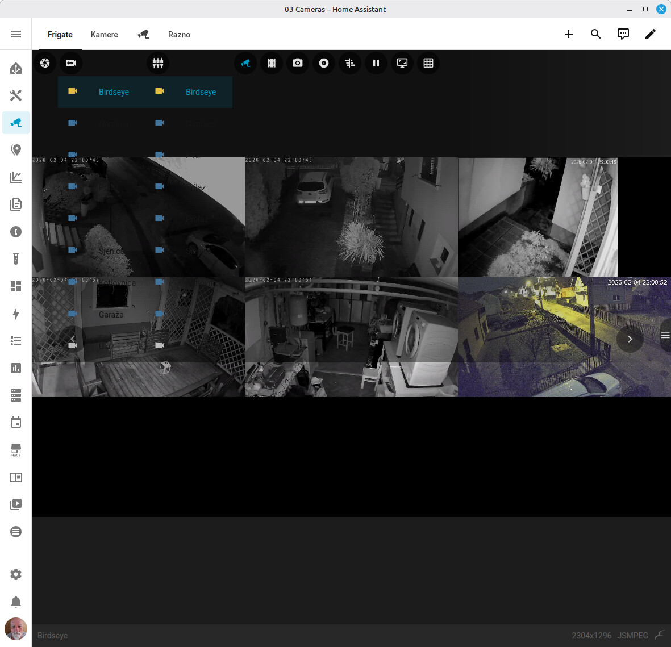Viewport: 671px width, 647px height.
Task: Open the logbook document sidebar item
Action: point(16,204)
